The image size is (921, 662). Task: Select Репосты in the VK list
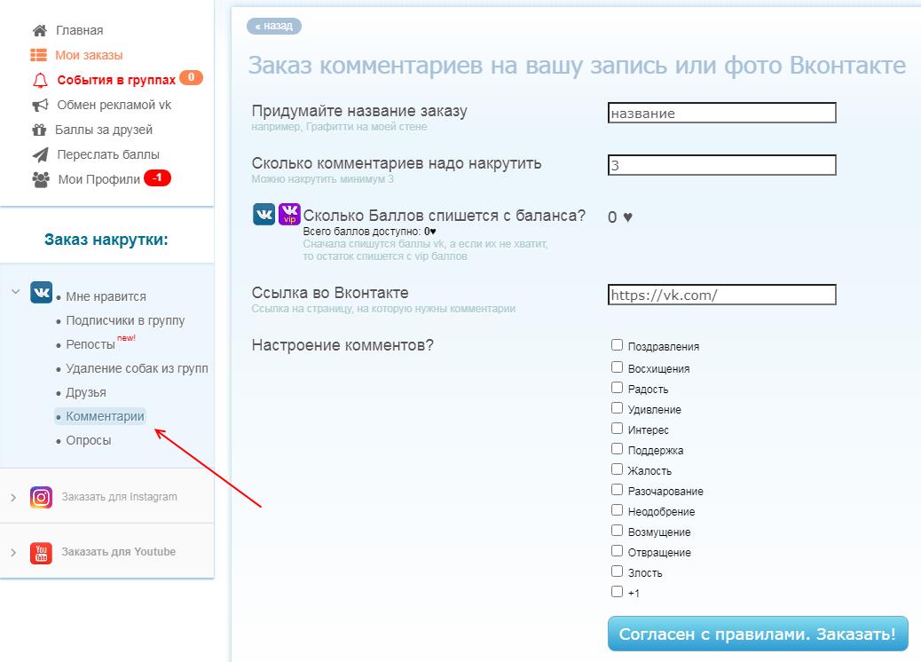pyautogui.click(x=90, y=345)
